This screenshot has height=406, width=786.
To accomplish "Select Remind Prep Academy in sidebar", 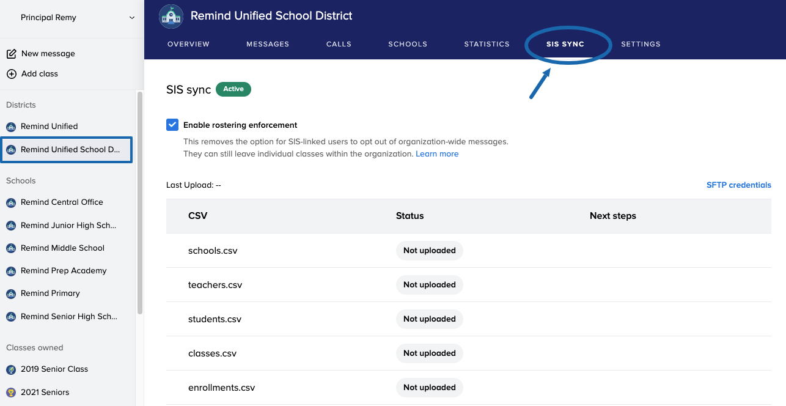I will (x=64, y=271).
